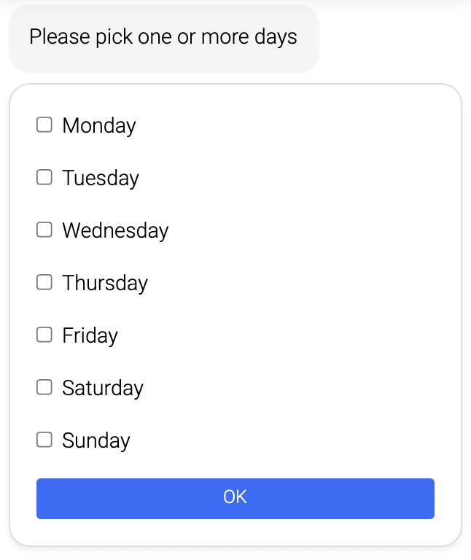Image resolution: width=471 pixels, height=560 pixels.
Task: Toggle the Friday checkbox
Action: point(44,335)
